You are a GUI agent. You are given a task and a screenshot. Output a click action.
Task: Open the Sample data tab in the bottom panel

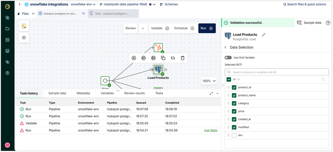(57, 93)
